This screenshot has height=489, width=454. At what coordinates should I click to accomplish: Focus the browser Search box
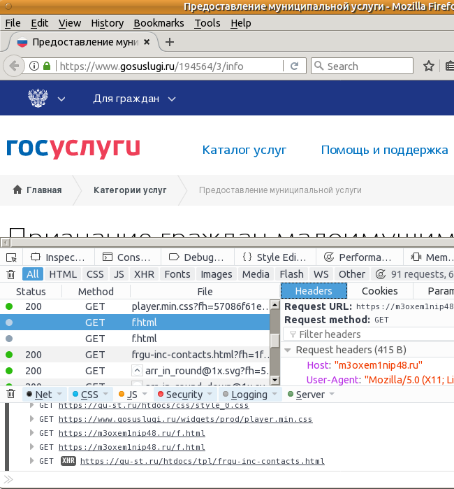pyautogui.click(x=362, y=66)
